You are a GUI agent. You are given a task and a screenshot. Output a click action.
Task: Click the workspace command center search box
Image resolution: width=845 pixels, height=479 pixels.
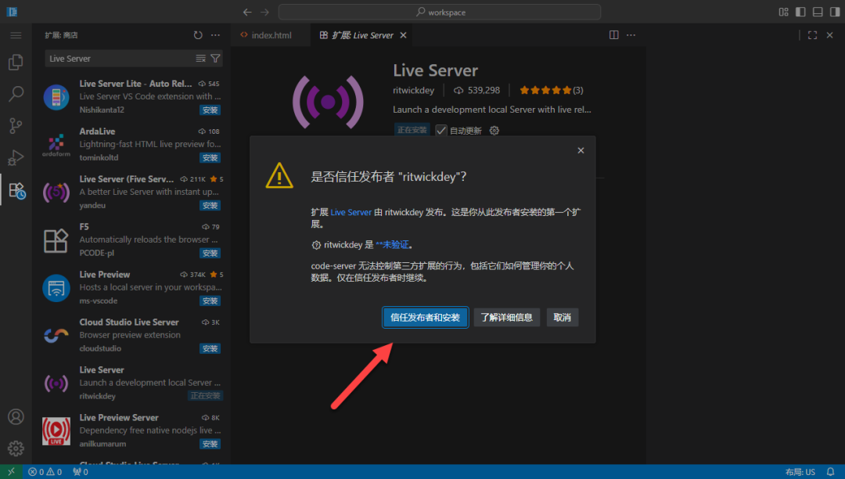click(x=439, y=12)
